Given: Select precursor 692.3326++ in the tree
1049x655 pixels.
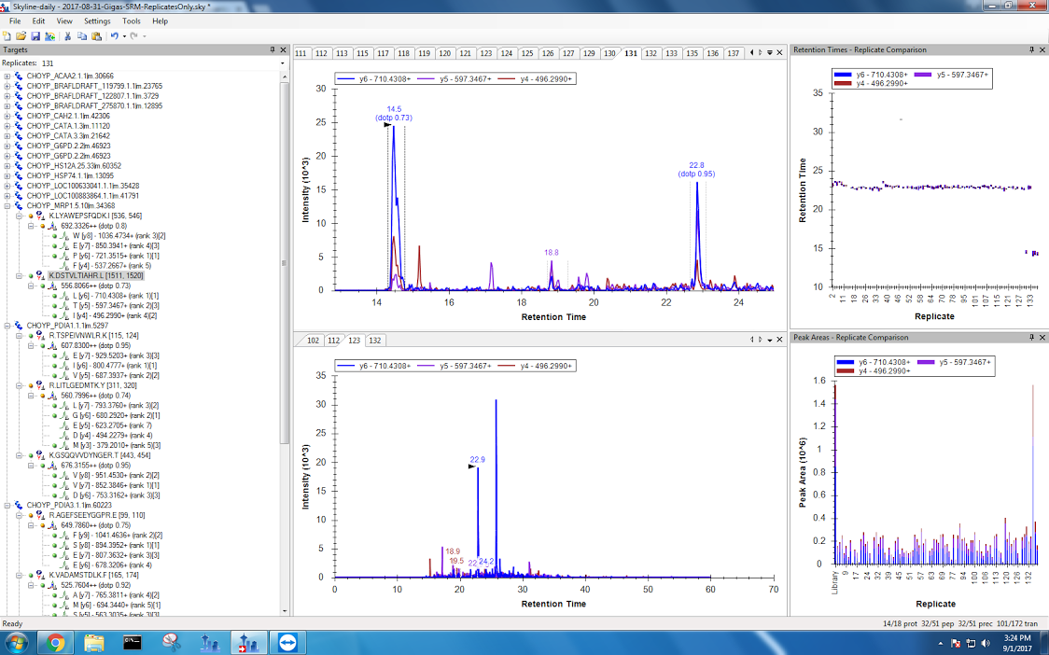Looking at the screenshot, I should pyautogui.click(x=80, y=226).
